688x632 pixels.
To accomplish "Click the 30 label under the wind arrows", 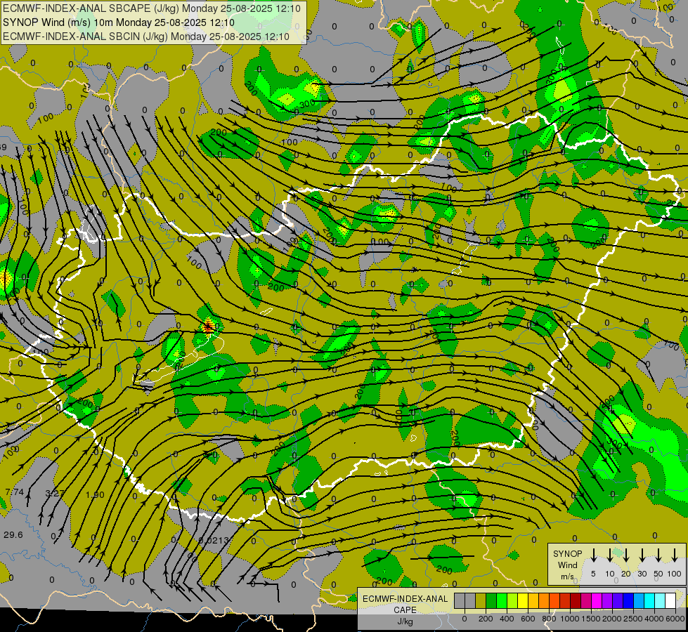I will [x=642, y=574].
